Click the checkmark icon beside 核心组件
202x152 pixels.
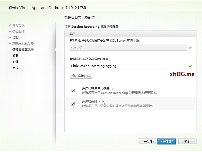click(10, 31)
